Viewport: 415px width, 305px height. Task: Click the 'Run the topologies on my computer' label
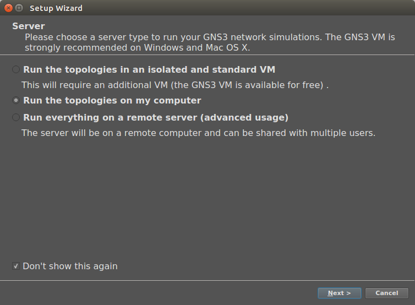[112, 100]
